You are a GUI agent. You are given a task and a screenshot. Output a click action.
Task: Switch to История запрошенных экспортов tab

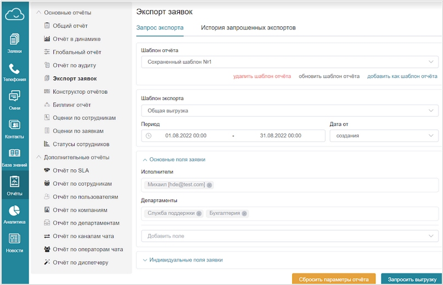[248, 27]
